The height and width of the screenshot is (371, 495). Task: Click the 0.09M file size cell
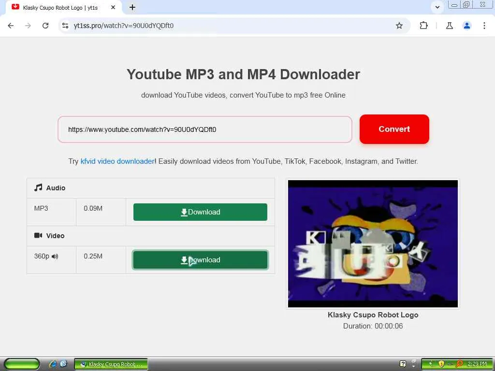tap(101, 212)
